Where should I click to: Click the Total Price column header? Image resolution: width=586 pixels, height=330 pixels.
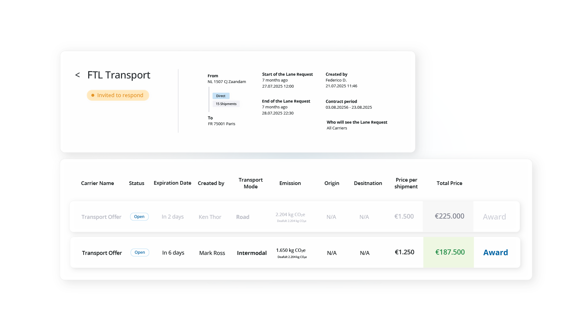pos(449,183)
